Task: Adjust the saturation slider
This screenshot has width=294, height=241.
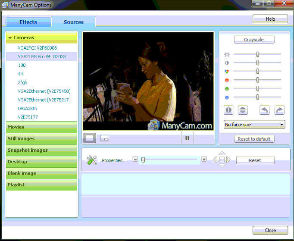Action: pos(257,71)
